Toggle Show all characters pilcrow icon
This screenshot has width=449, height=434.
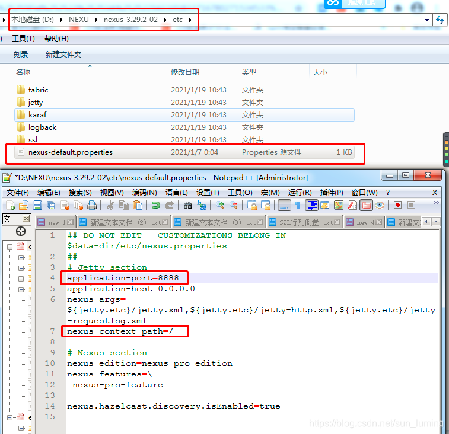pos(298,205)
